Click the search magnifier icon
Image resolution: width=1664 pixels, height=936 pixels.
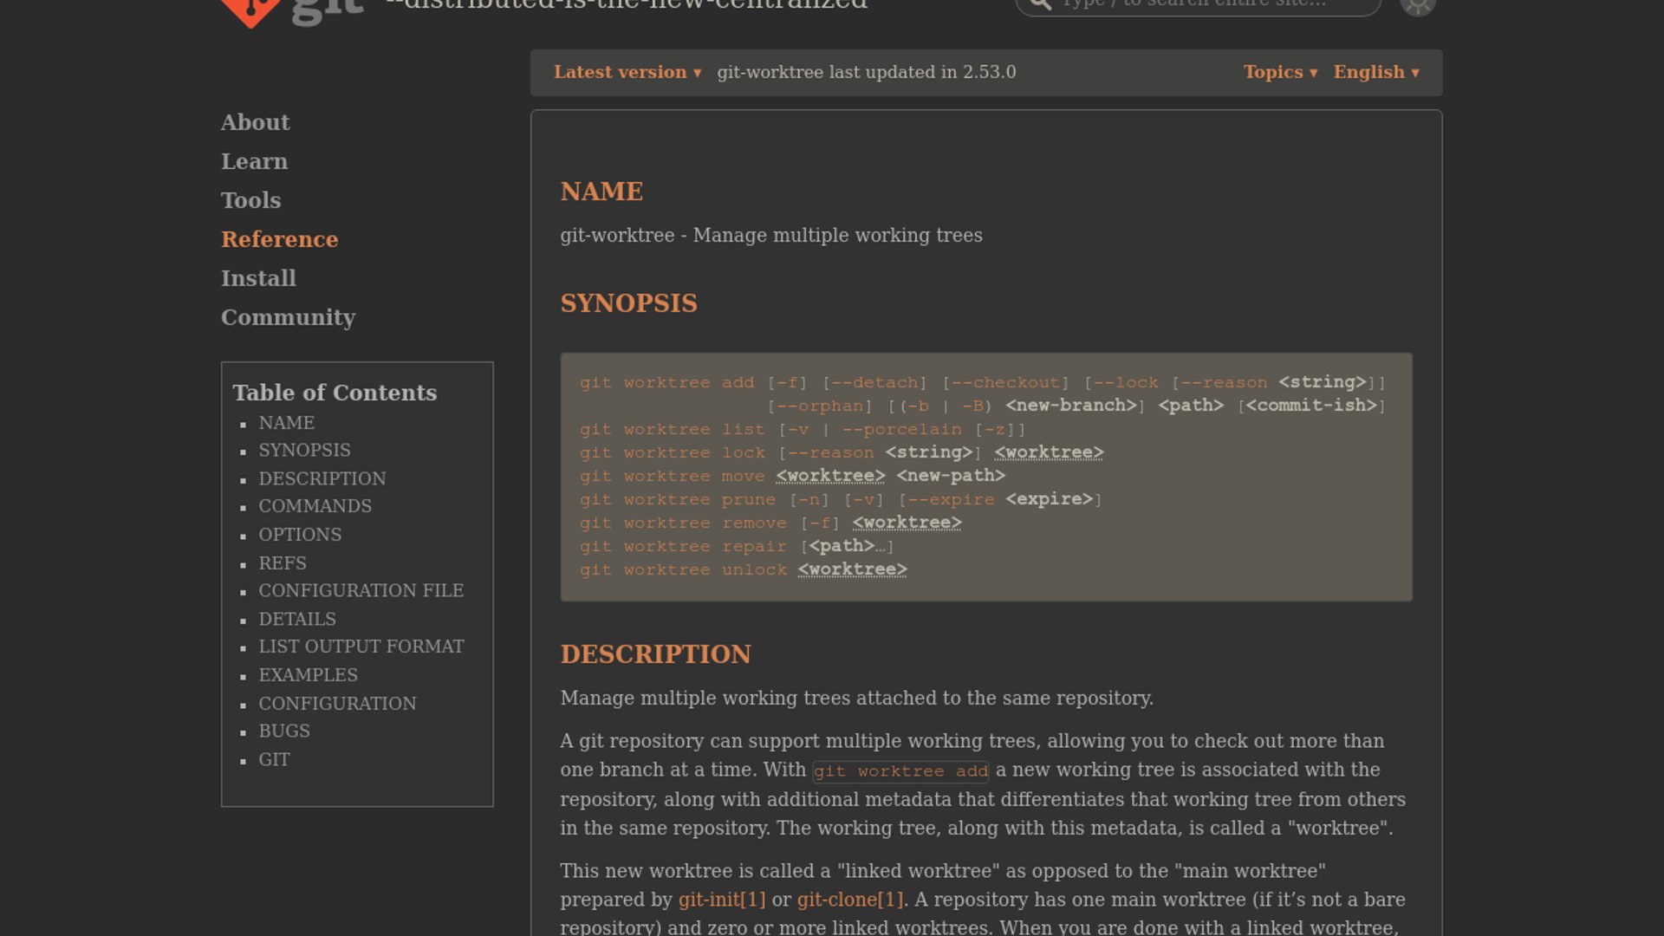pyautogui.click(x=1041, y=4)
